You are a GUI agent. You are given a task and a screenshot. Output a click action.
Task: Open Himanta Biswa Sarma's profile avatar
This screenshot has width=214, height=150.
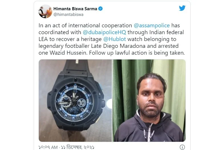click(45, 11)
